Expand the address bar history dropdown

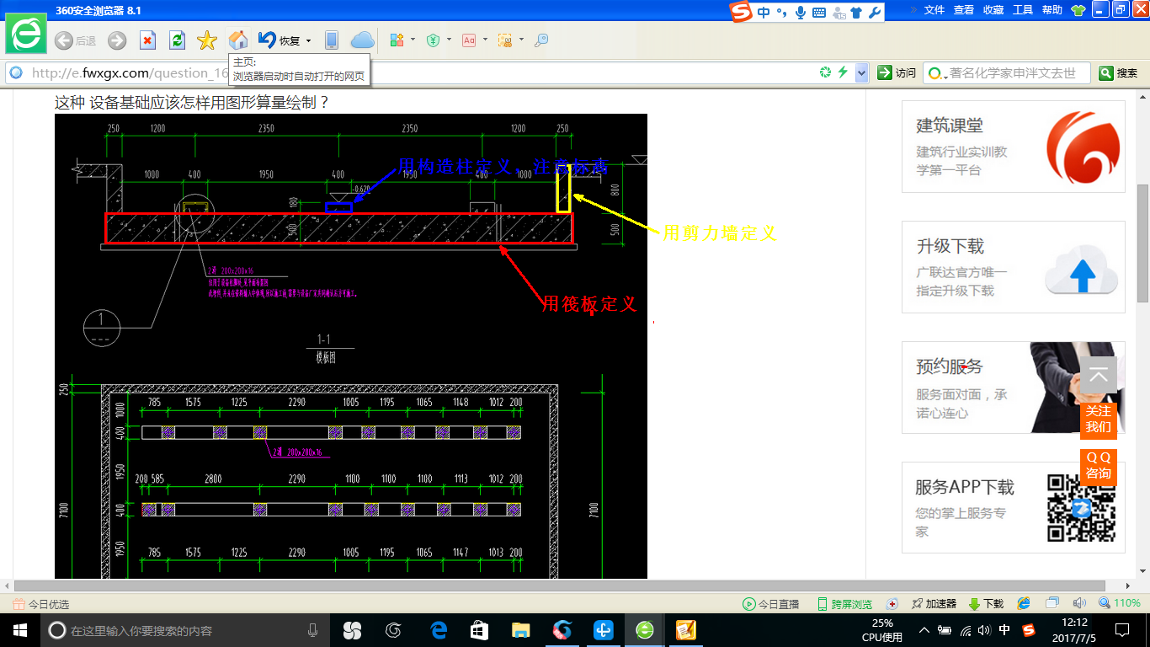pyautogui.click(x=861, y=73)
